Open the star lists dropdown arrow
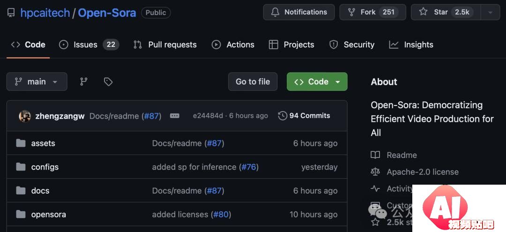The height and width of the screenshot is (232, 506). pos(490,12)
